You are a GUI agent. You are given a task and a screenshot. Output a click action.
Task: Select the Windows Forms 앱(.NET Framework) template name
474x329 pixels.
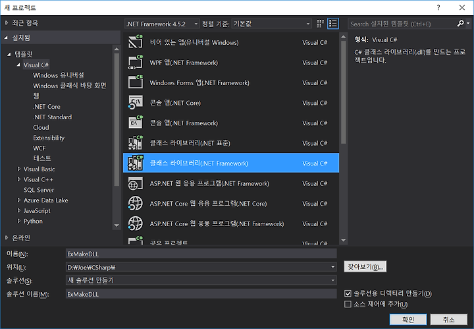tap(199, 82)
